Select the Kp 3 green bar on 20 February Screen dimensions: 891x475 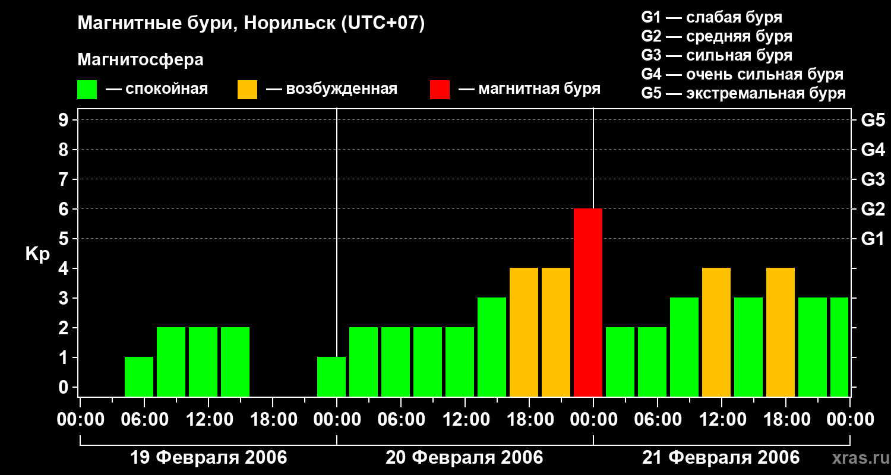click(x=492, y=347)
